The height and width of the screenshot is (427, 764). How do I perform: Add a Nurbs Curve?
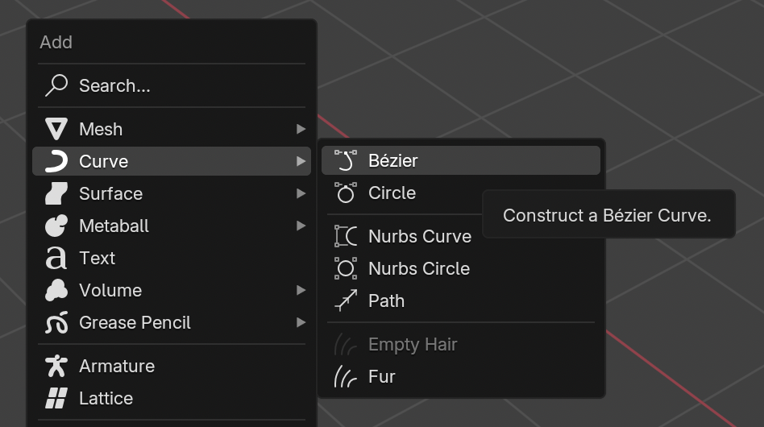[x=402, y=236]
